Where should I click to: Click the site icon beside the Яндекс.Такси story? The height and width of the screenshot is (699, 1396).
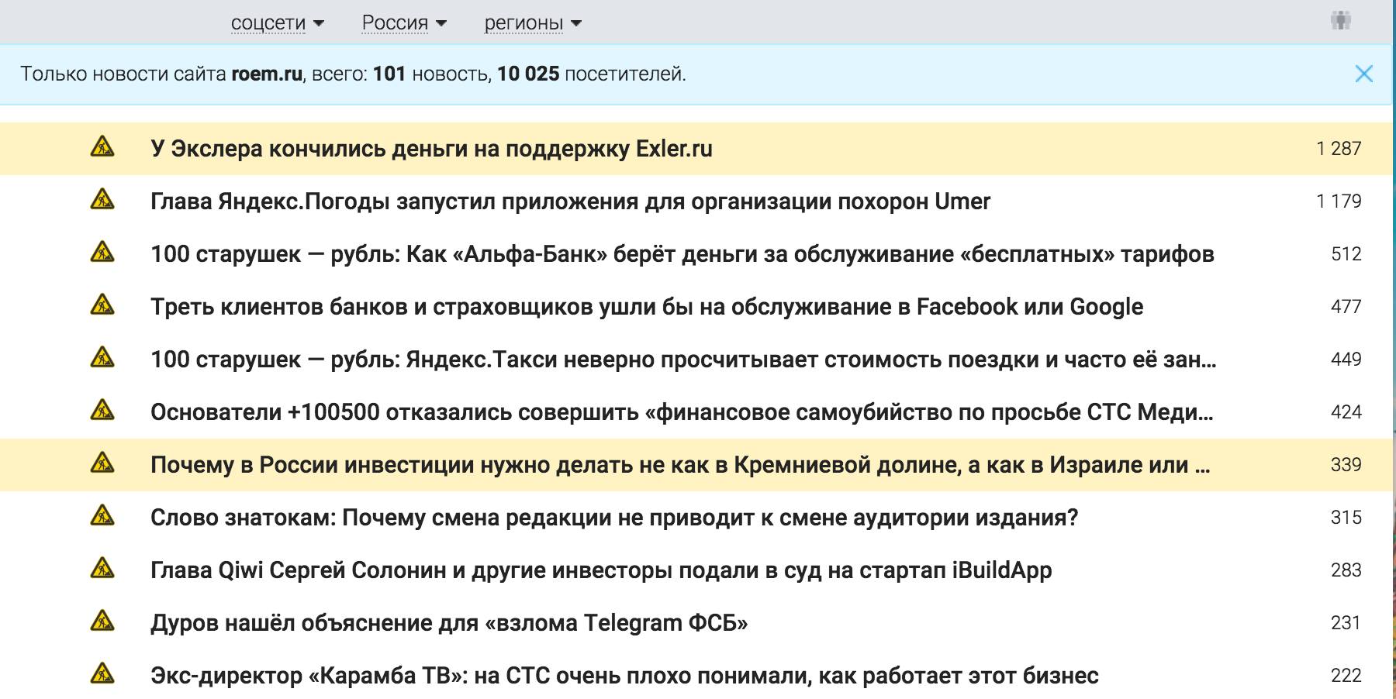pos(102,358)
